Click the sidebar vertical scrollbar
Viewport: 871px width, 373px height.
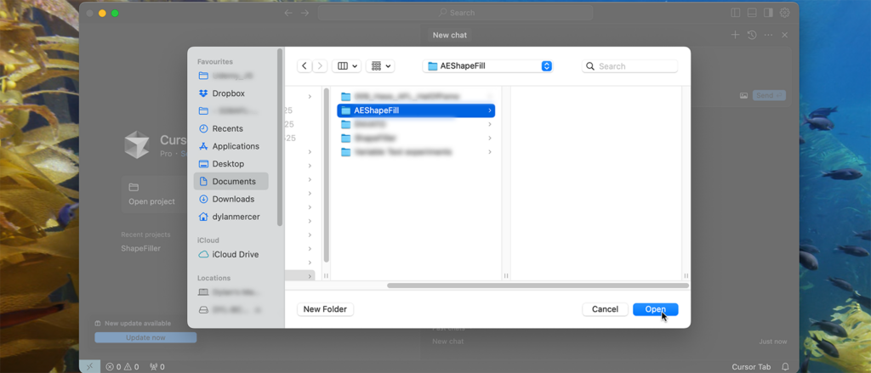pyautogui.click(x=280, y=137)
